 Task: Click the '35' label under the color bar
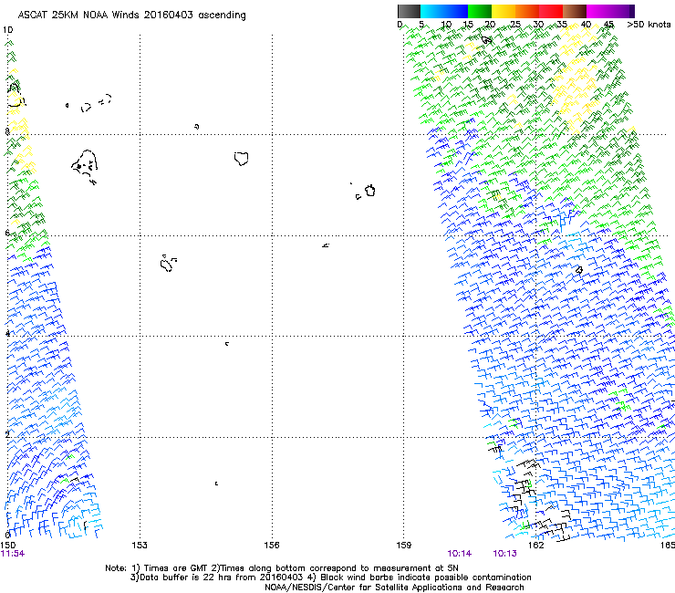click(562, 25)
